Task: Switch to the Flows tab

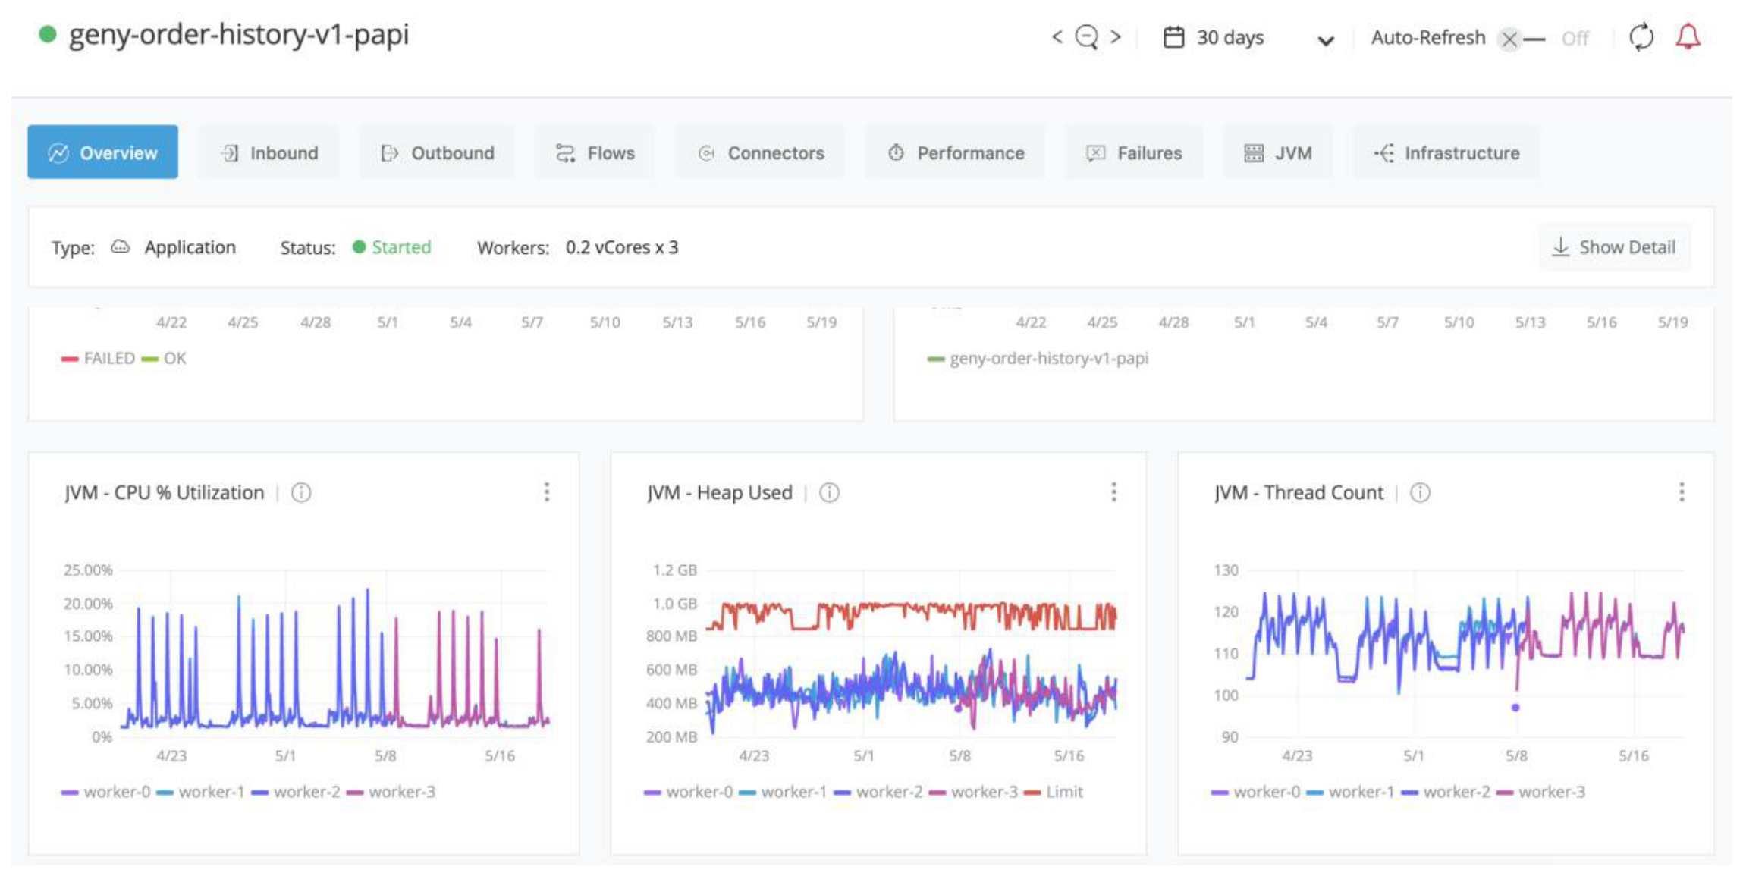Action: point(595,152)
